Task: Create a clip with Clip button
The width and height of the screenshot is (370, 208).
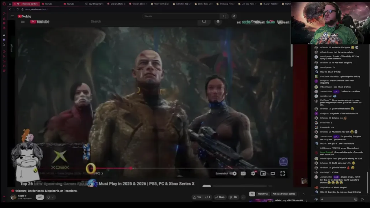Action: [233, 197]
